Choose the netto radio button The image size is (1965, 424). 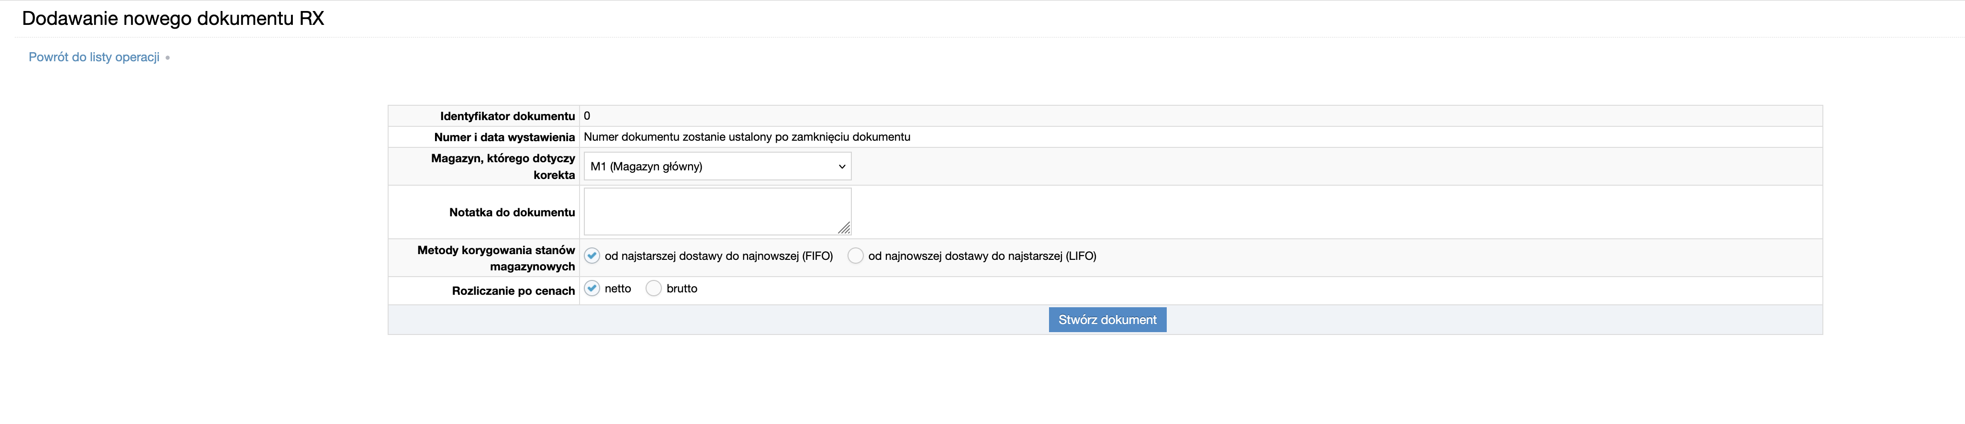(592, 288)
